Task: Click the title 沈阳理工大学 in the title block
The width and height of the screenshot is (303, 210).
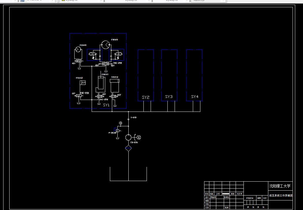Action: pos(280,186)
